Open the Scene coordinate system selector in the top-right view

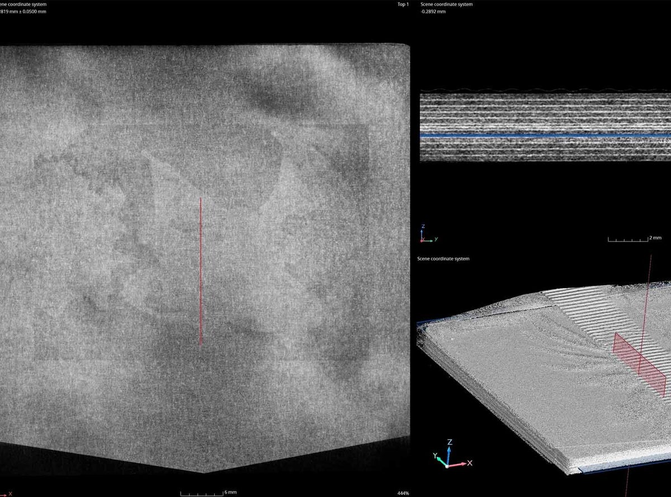click(446, 4)
